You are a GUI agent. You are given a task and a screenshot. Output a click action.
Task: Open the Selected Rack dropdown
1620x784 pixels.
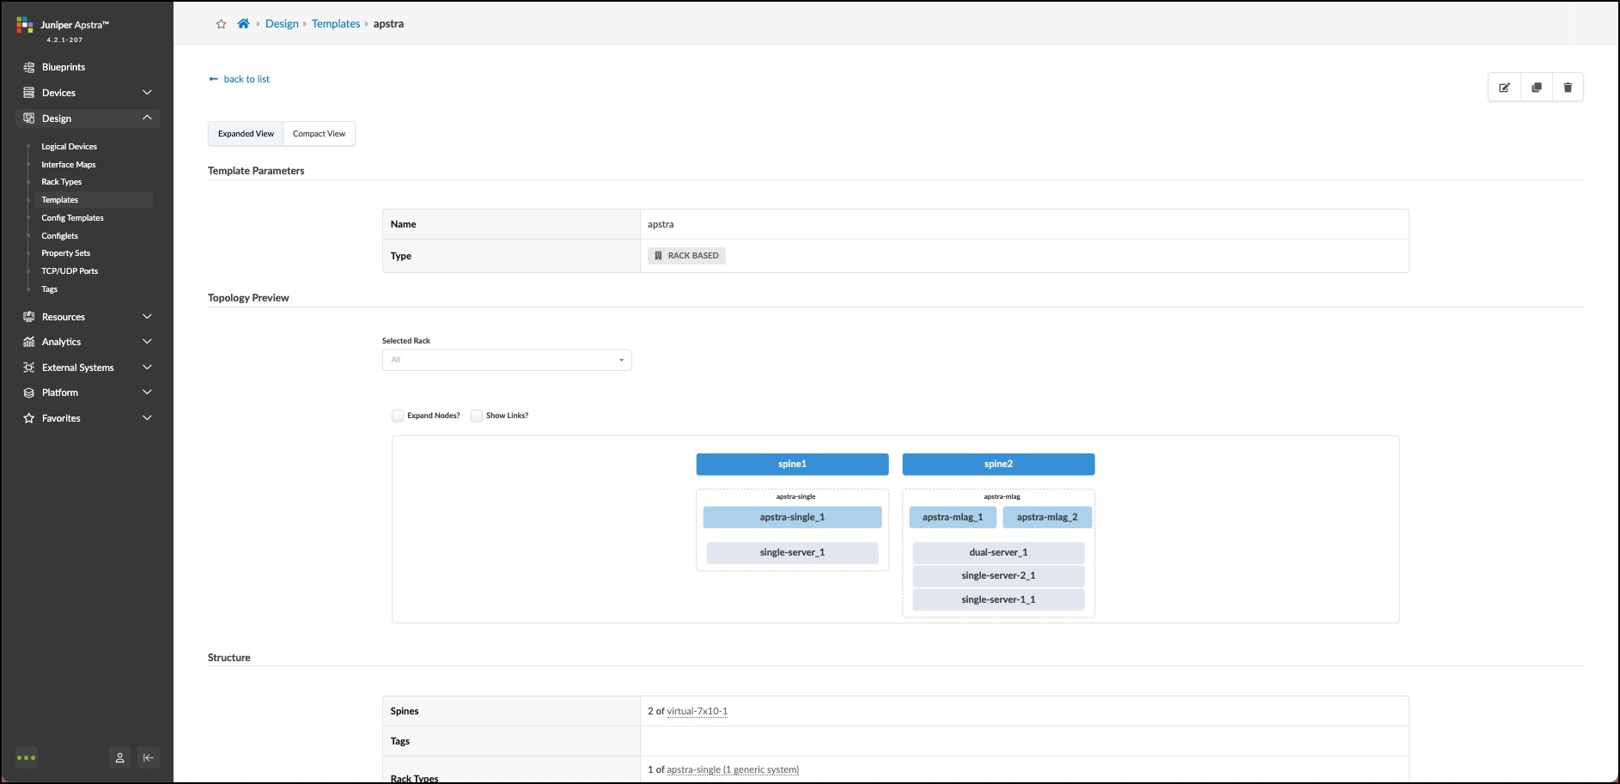[507, 360]
